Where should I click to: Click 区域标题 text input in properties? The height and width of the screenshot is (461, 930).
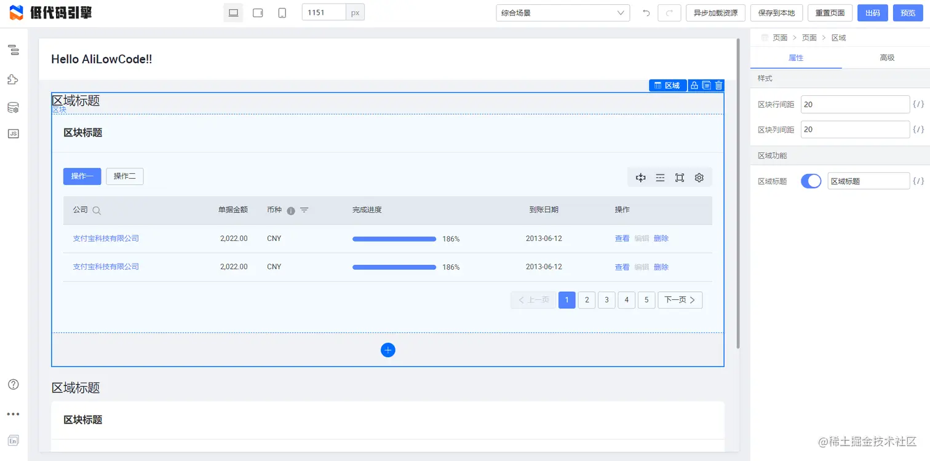pos(868,181)
